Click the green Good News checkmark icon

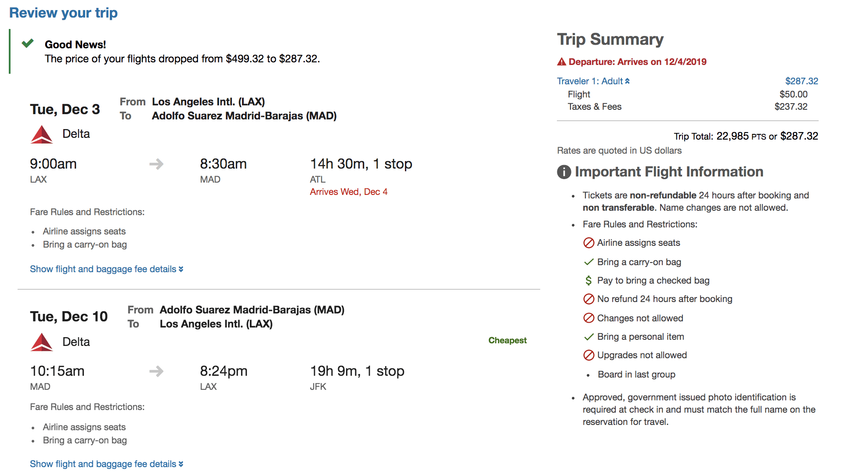click(x=28, y=43)
